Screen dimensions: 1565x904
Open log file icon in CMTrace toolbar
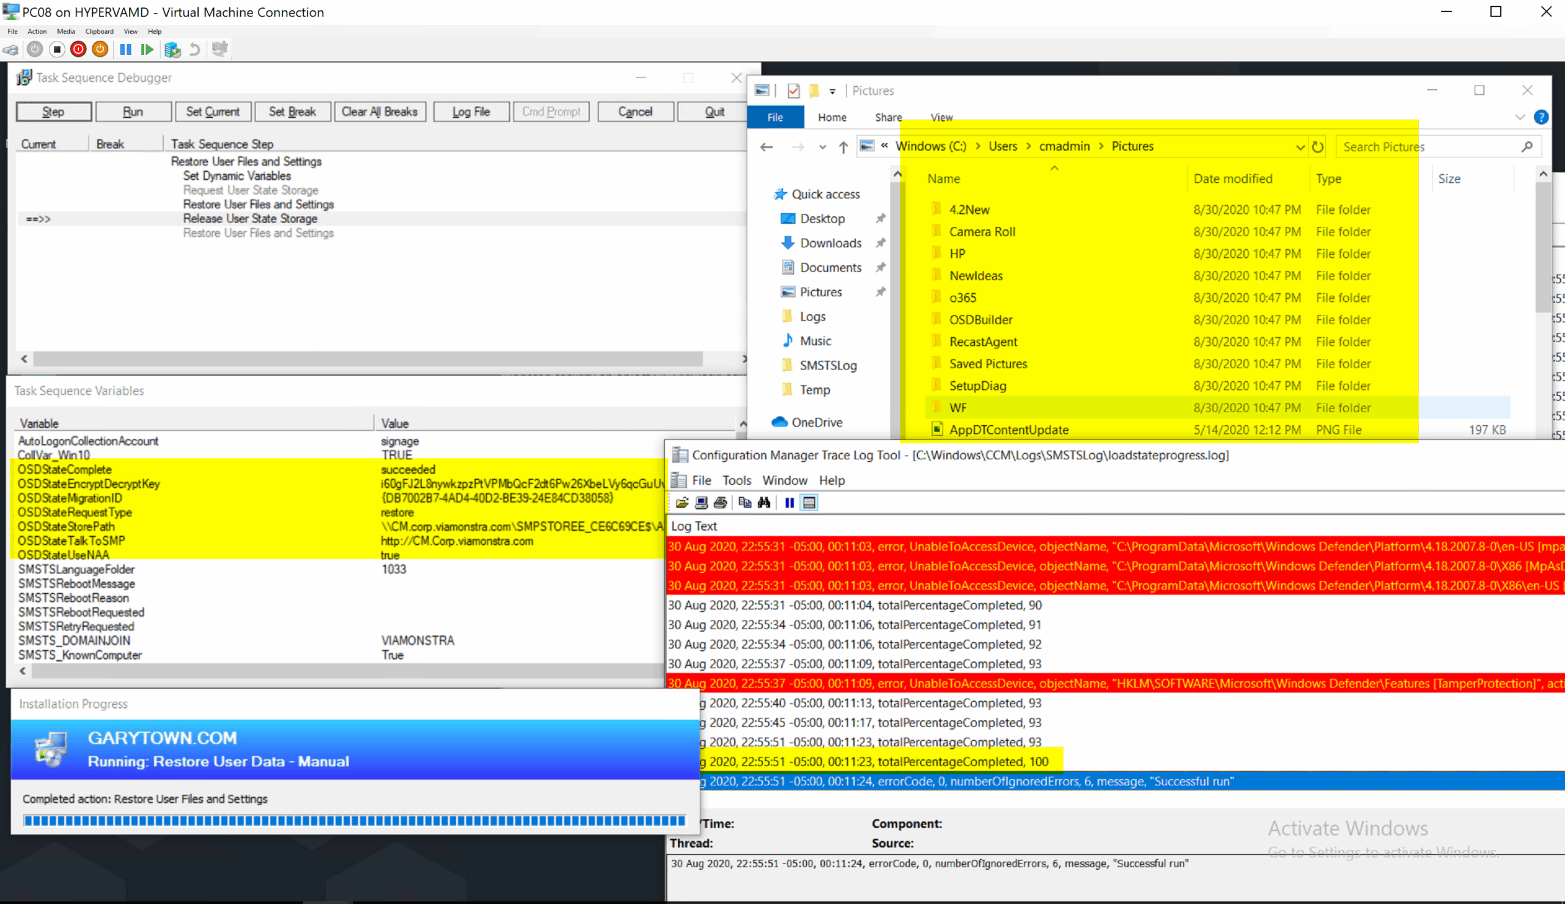click(x=682, y=503)
